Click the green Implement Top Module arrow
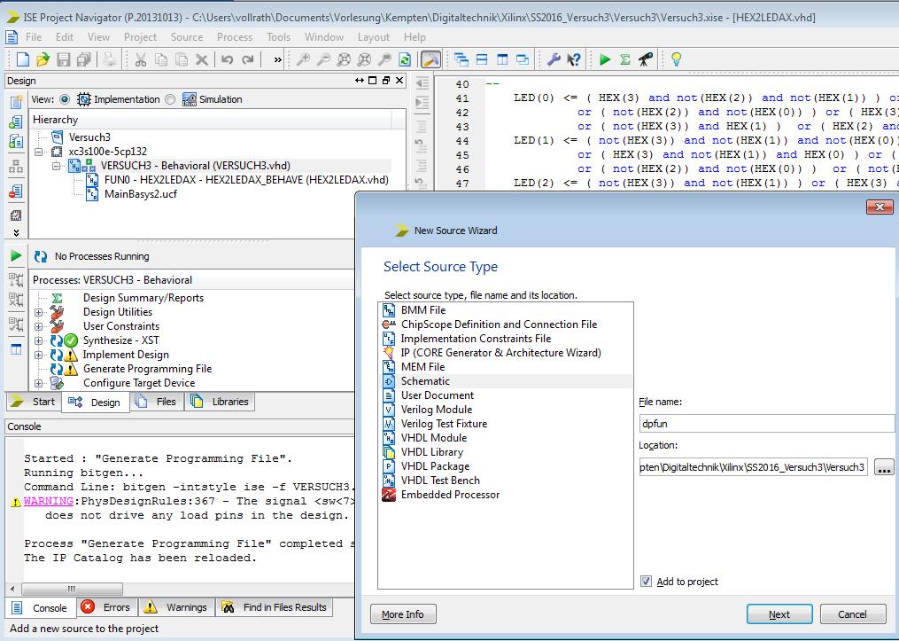 click(x=605, y=59)
